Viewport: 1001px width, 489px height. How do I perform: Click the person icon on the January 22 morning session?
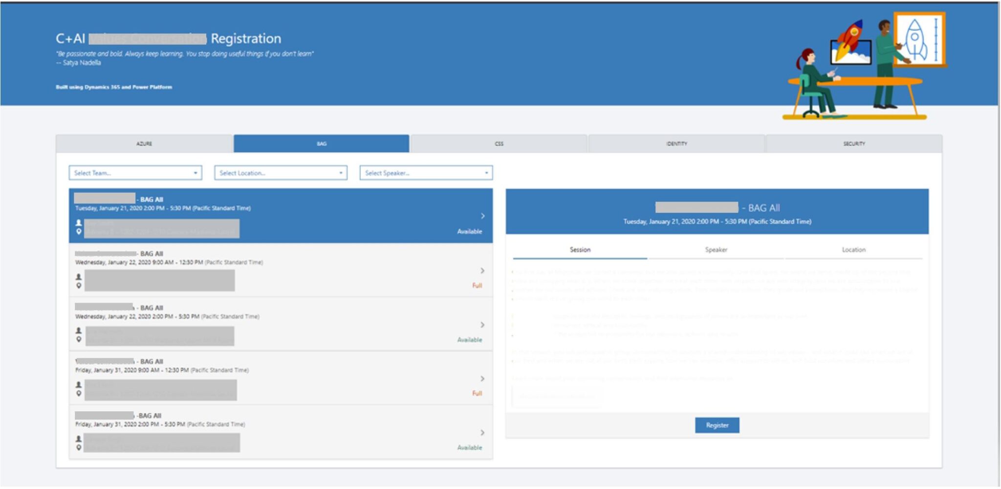(x=78, y=277)
